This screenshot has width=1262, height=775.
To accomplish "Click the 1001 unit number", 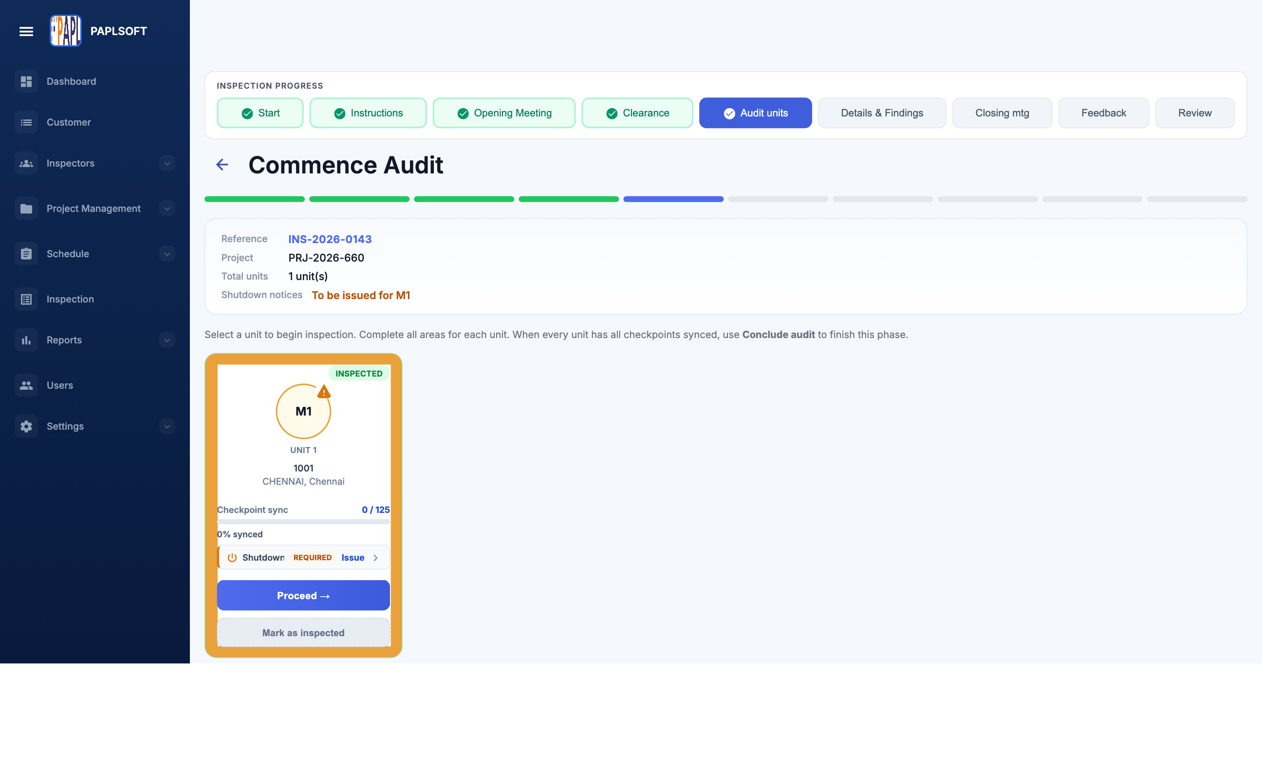I will coord(303,468).
